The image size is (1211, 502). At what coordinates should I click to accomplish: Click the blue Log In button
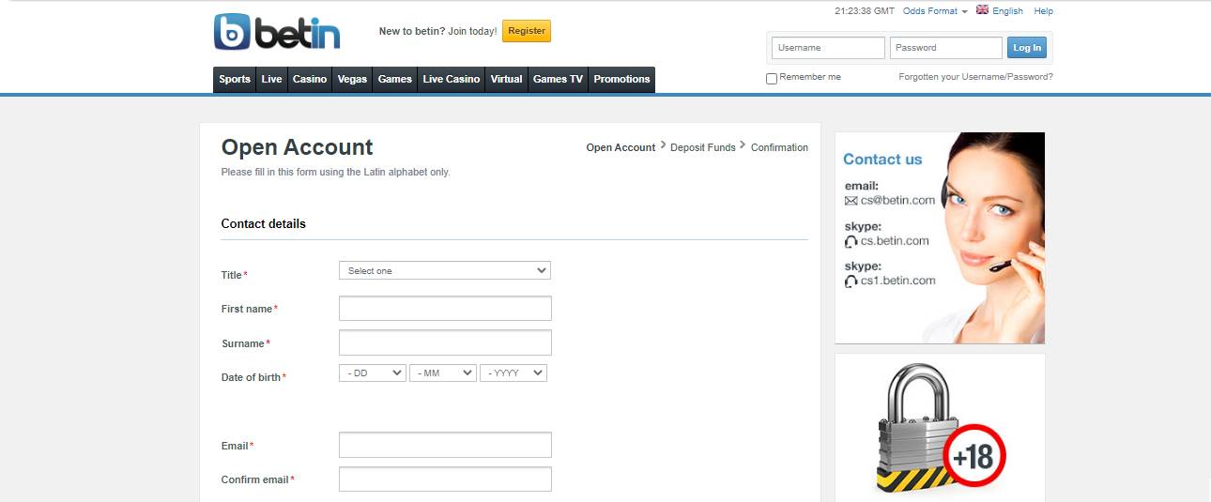point(1026,48)
